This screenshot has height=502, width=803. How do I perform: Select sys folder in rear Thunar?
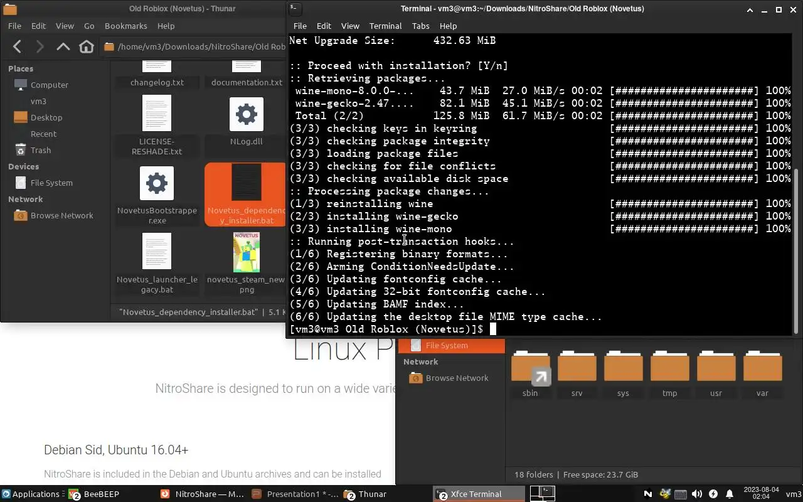click(623, 373)
